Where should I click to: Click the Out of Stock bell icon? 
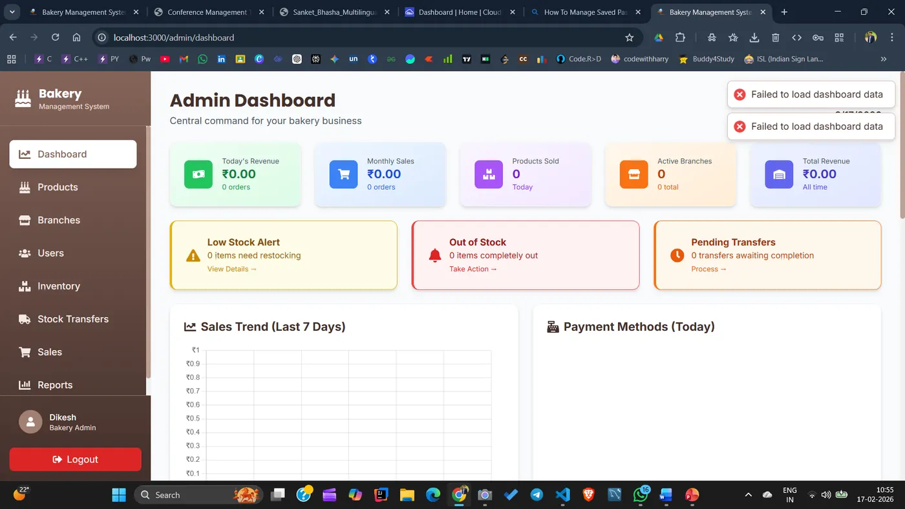click(x=435, y=256)
